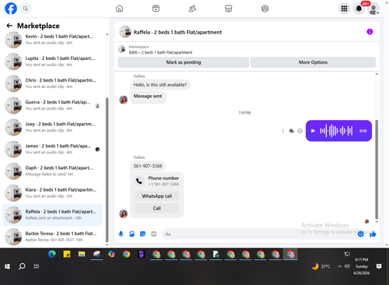
Task: Open Lupita's conversation in the list
Action: click(52, 62)
